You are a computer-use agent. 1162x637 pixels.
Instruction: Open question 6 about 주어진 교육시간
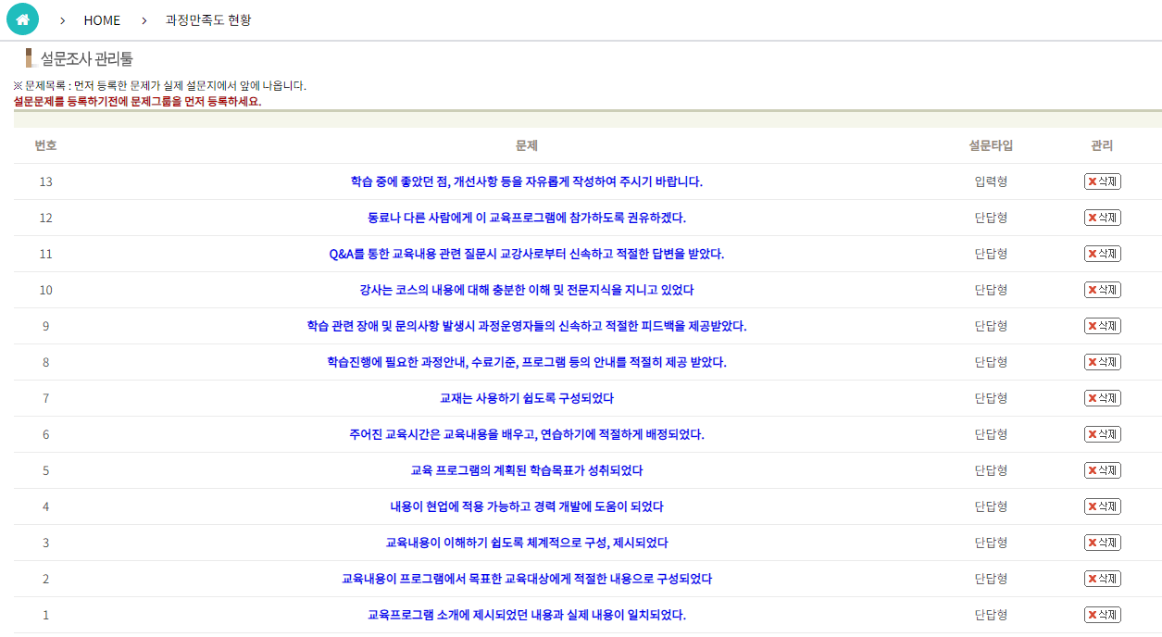pyautogui.click(x=526, y=434)
